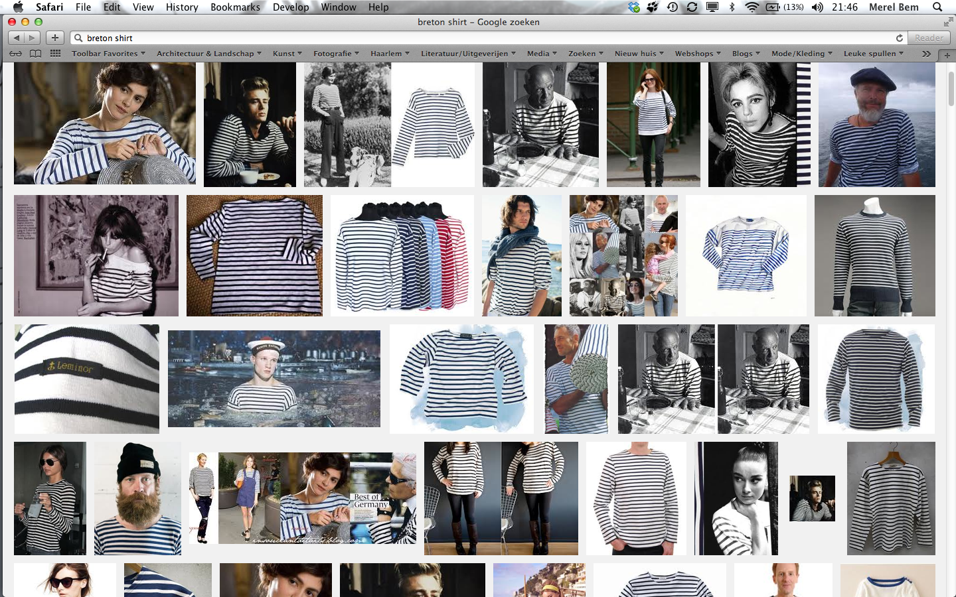Open Top Sites grid icon
This screenshot has width=956, height=597.
coord(56,54)
